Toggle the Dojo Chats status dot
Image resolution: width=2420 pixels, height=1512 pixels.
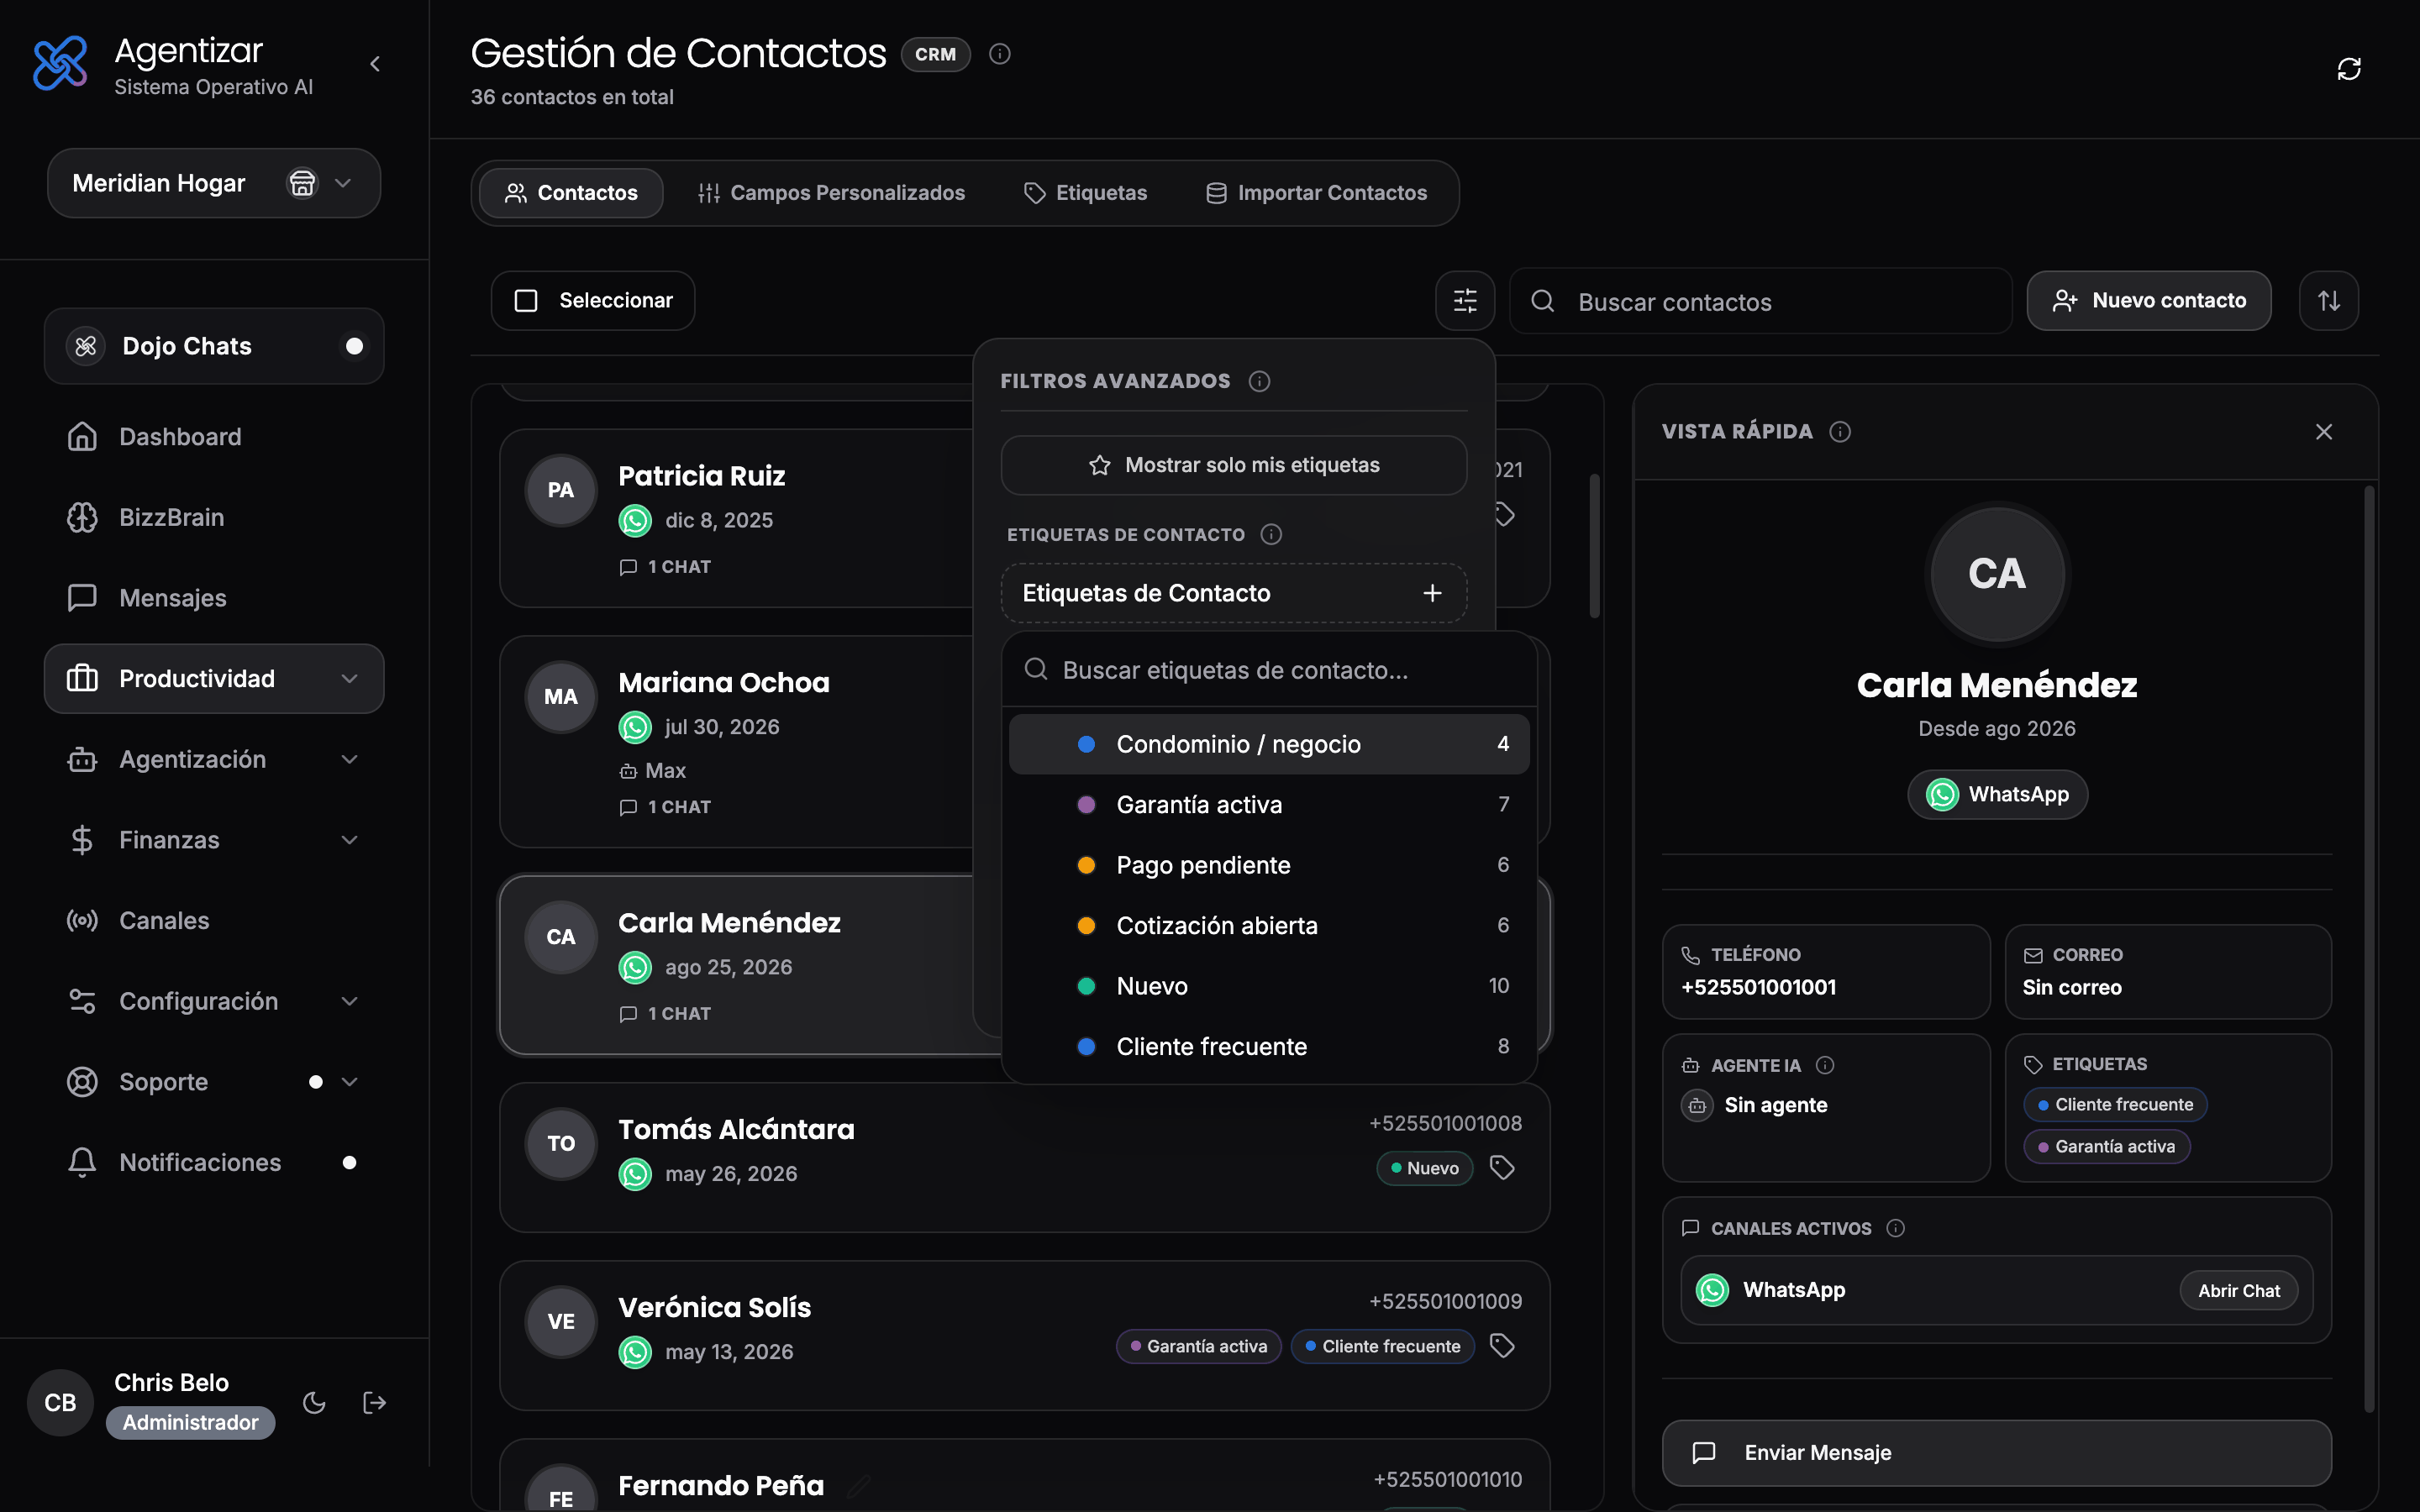click(354, 346)
